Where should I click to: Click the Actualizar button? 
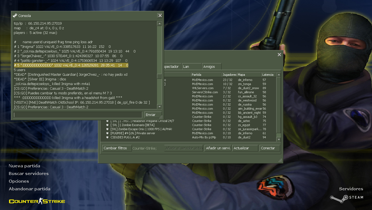tap(245, 148)
